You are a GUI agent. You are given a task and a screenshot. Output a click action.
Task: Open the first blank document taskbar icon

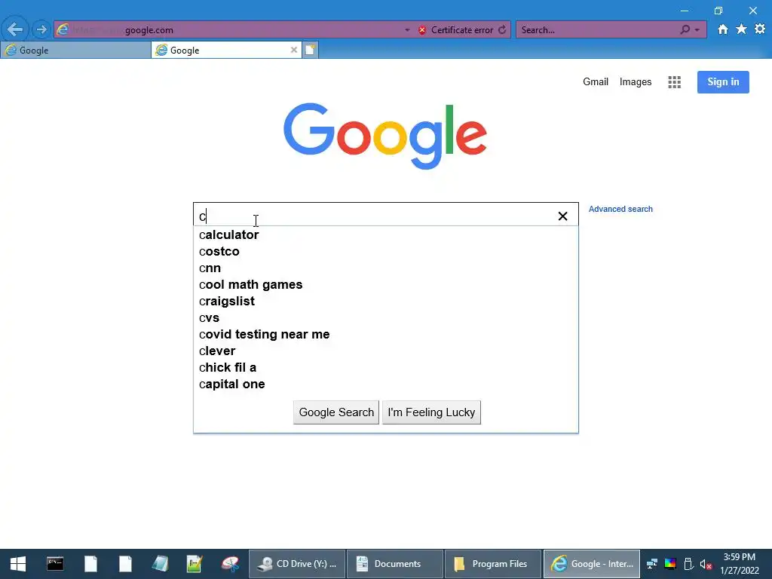tap(90, 564)
